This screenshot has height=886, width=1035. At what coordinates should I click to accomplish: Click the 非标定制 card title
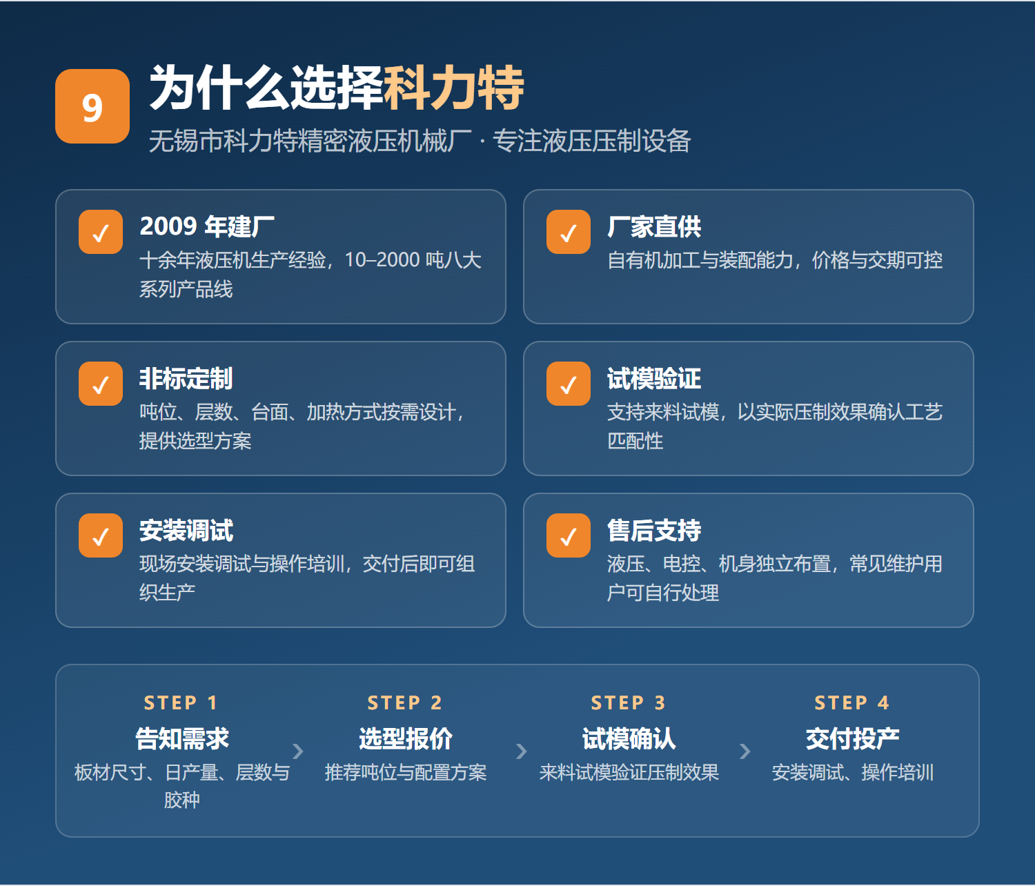tap(186, 378)
